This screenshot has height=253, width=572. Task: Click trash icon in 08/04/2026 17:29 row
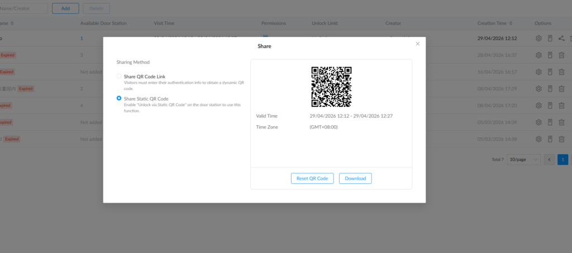pos(561,89)
